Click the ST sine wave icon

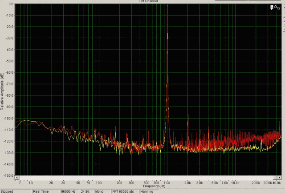[x=275, y=8]
